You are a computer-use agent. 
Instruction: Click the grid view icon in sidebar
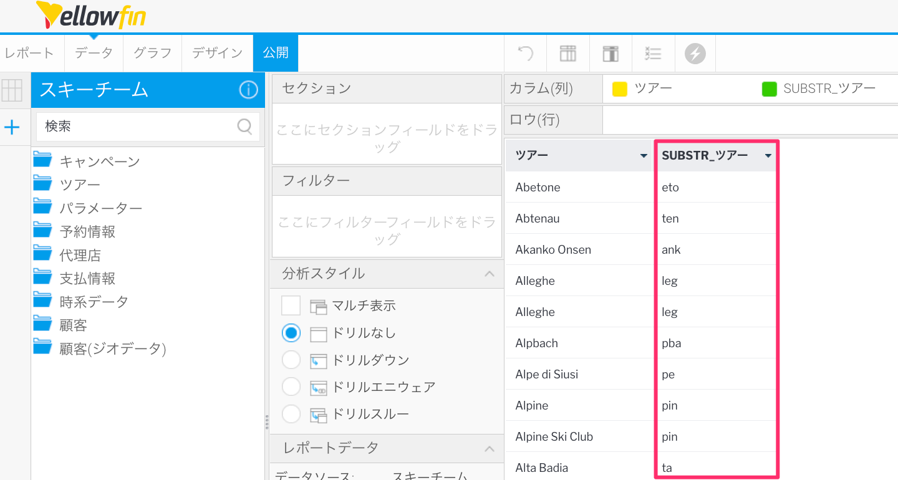12,90
